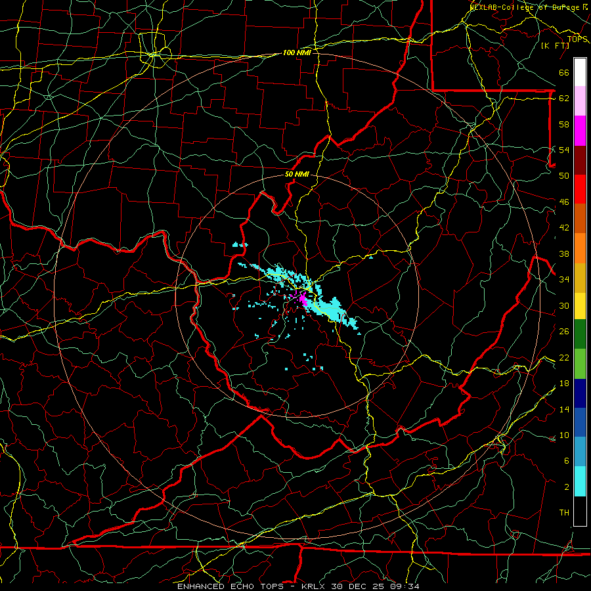The height and width of the screenshot is (591, 591).
Task: Pick the orange 42 kft legend swatch
Action: [x=580, y=248]
